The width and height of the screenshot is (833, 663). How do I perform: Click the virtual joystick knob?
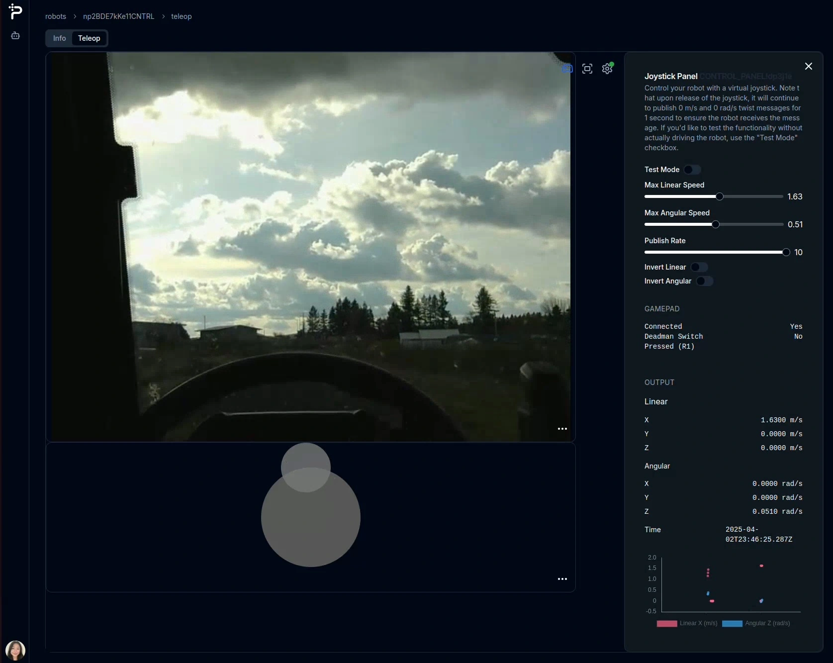[306, 468]
